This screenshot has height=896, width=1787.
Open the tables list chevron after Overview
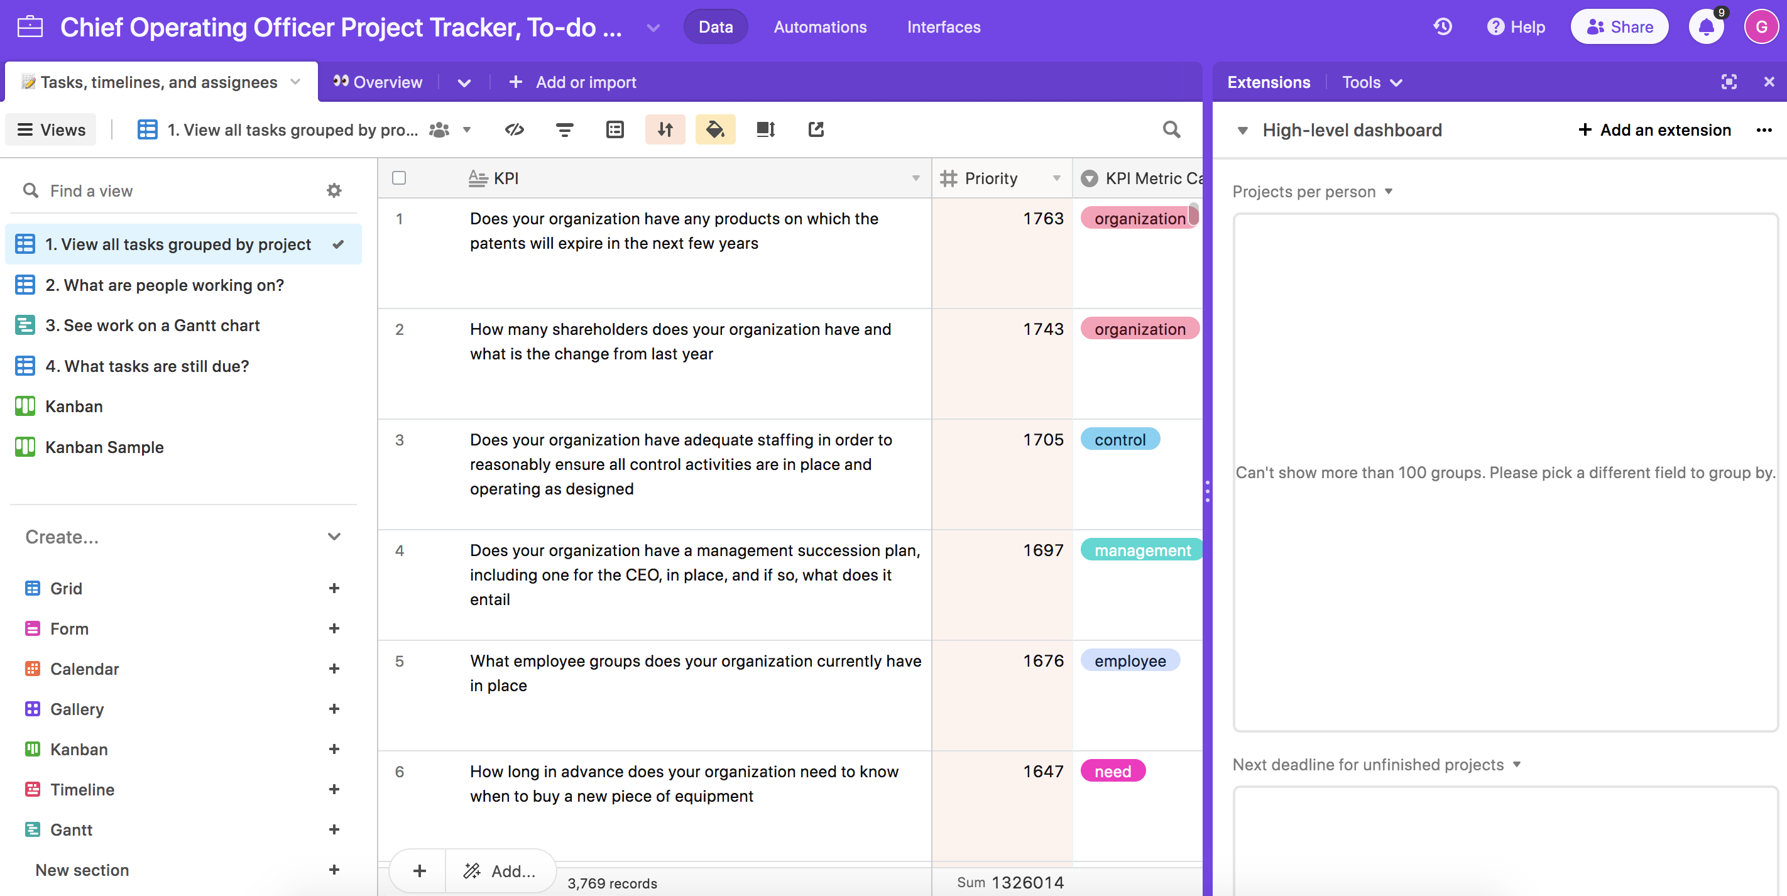(x=464, y=82)
